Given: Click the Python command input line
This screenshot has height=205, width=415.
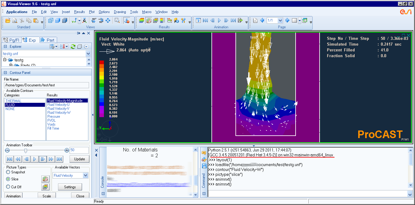Looking at the screenshot, I should pos(307,194).
